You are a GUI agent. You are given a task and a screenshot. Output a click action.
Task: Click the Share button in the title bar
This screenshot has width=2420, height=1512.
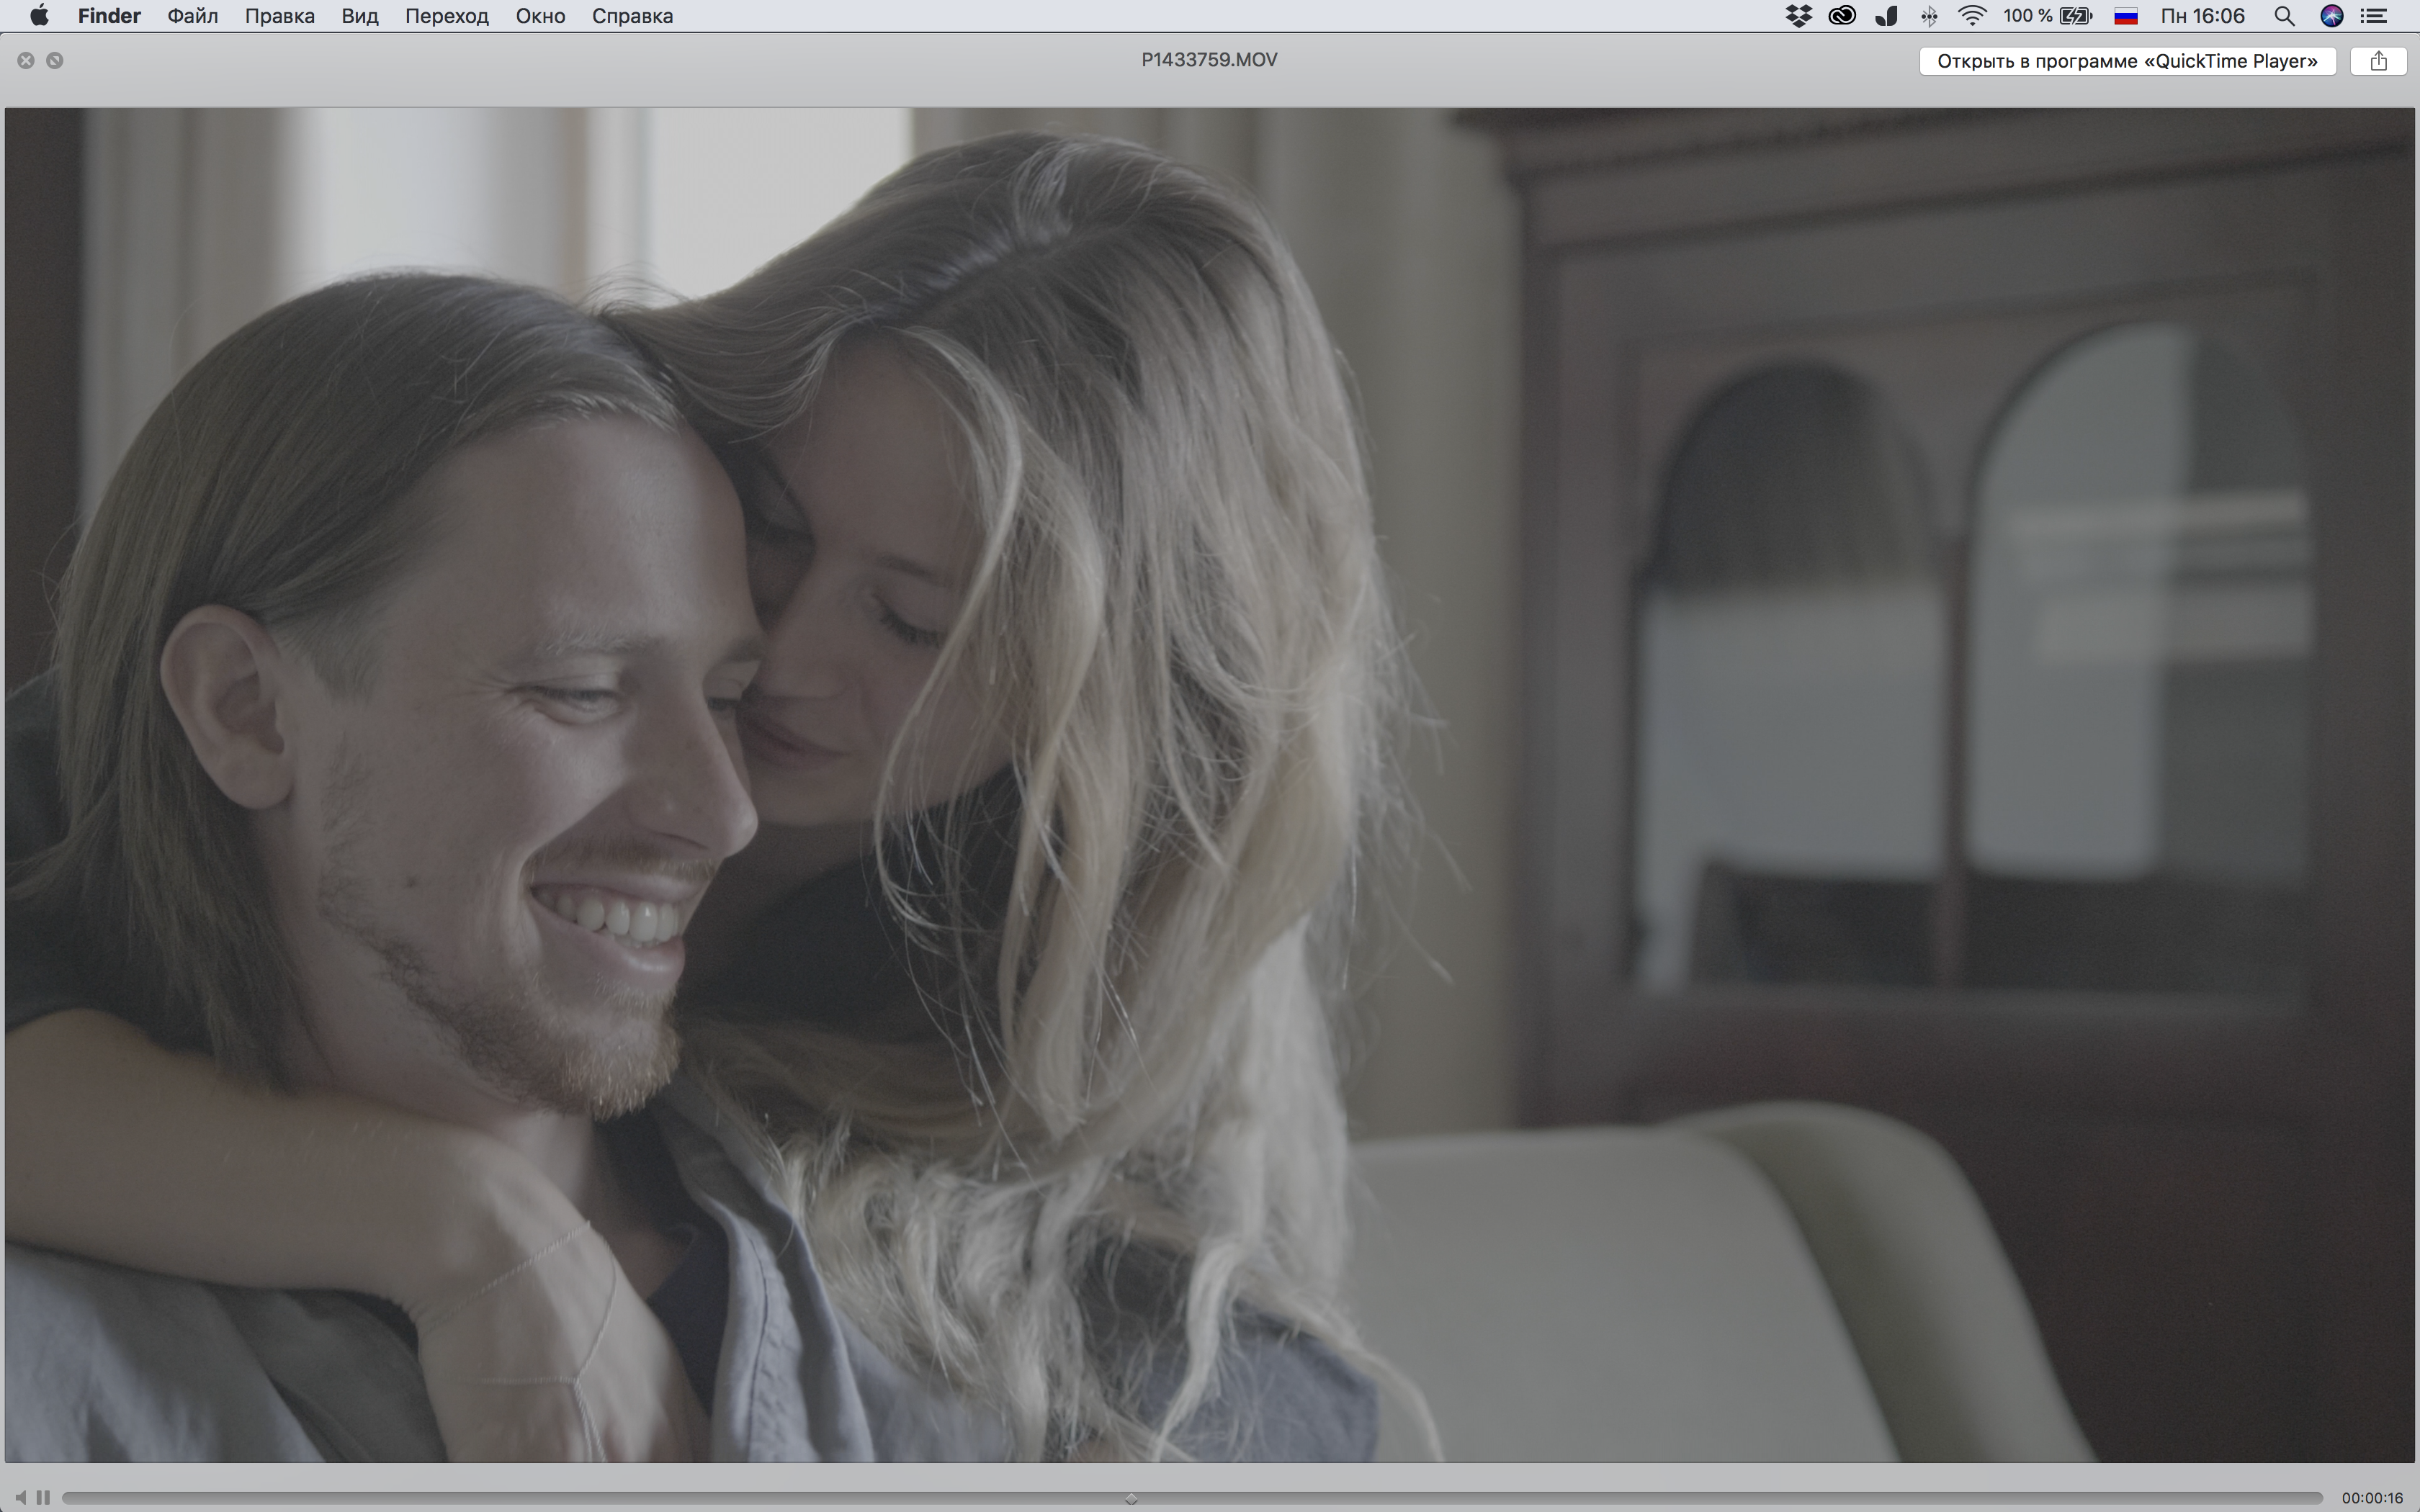point(2378,61)
